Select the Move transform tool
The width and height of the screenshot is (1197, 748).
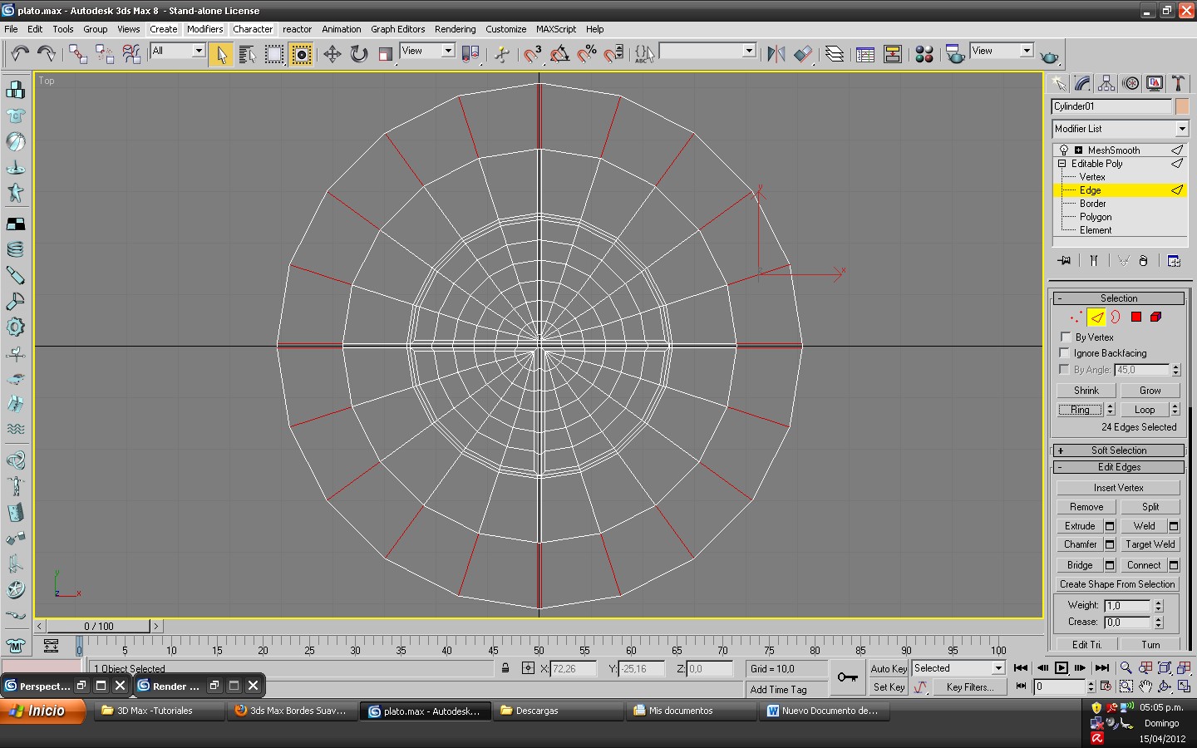[x=332, y=54]
